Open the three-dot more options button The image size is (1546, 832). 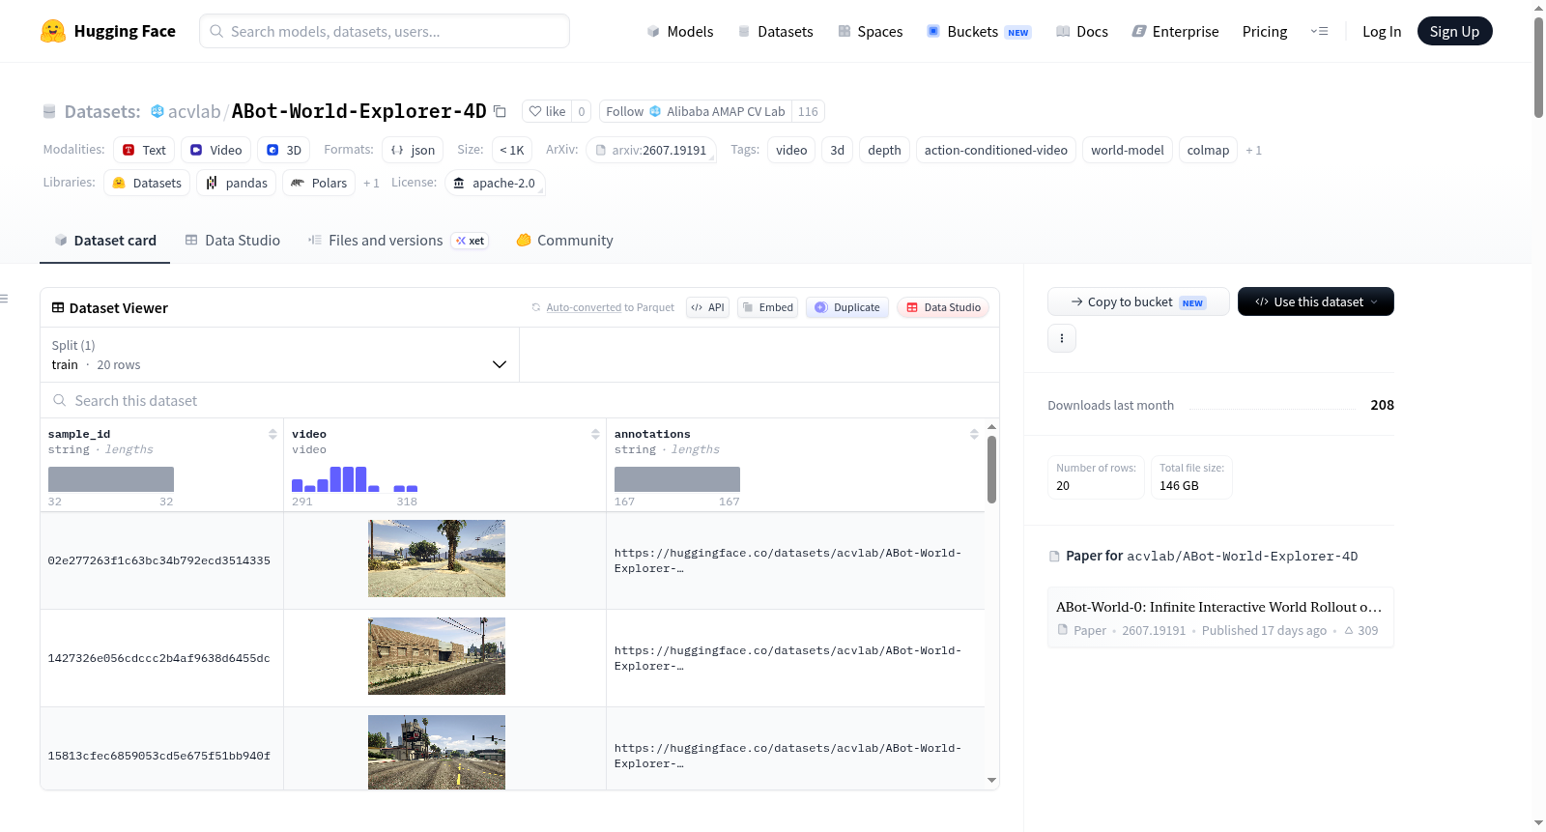coord(1062,338)
